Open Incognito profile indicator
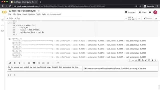This screenshot has height=90, width=160. (x=149, y=6)
